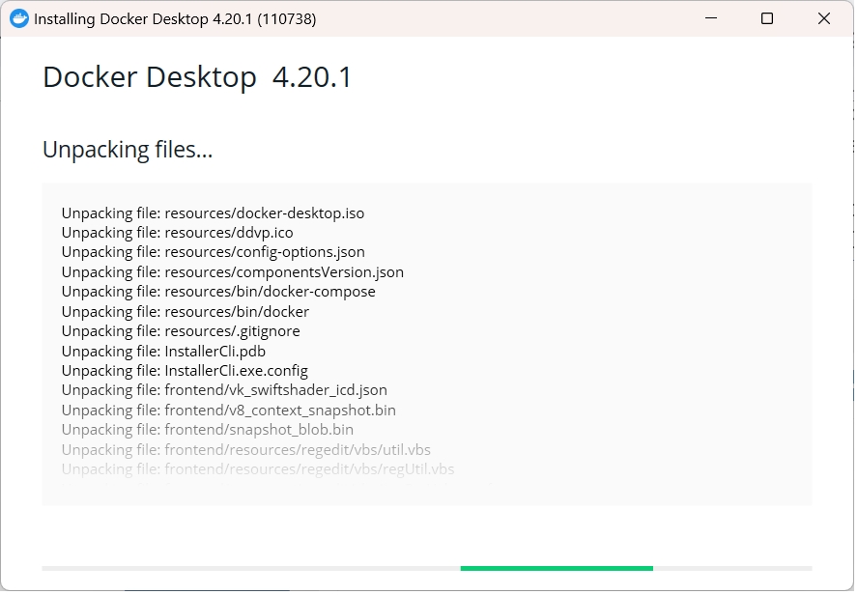Select the vk_swiftshader_icd.json log line
This screenshot has height=595, width=858.
pos(224,390)
